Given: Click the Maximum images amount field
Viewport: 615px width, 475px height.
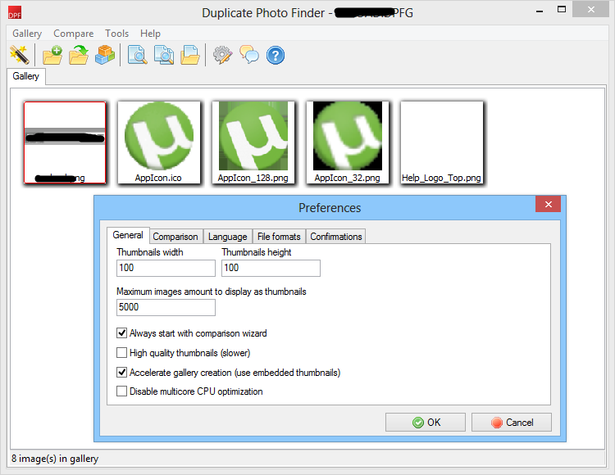Looking at the screenshot, I should coord(166,307).
